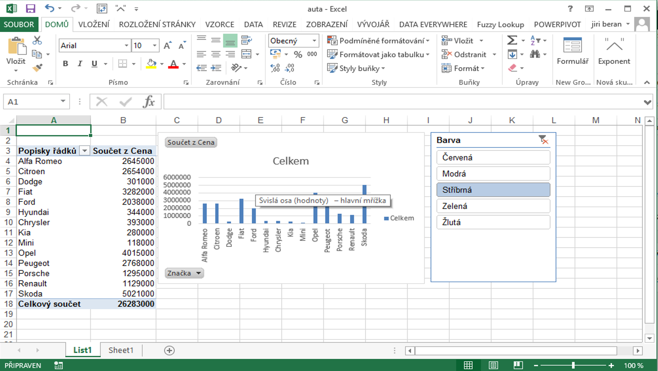The width and height of the screenshot is (658, 371).
Task: Click the Sort and Filter A-Z icon
Action: pos(535,41)
